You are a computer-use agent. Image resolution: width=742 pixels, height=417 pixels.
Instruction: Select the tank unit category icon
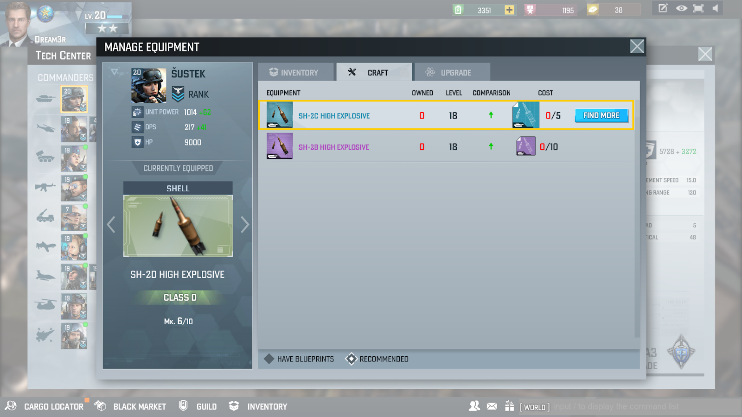pyautogui.click(x=45, y=98)
